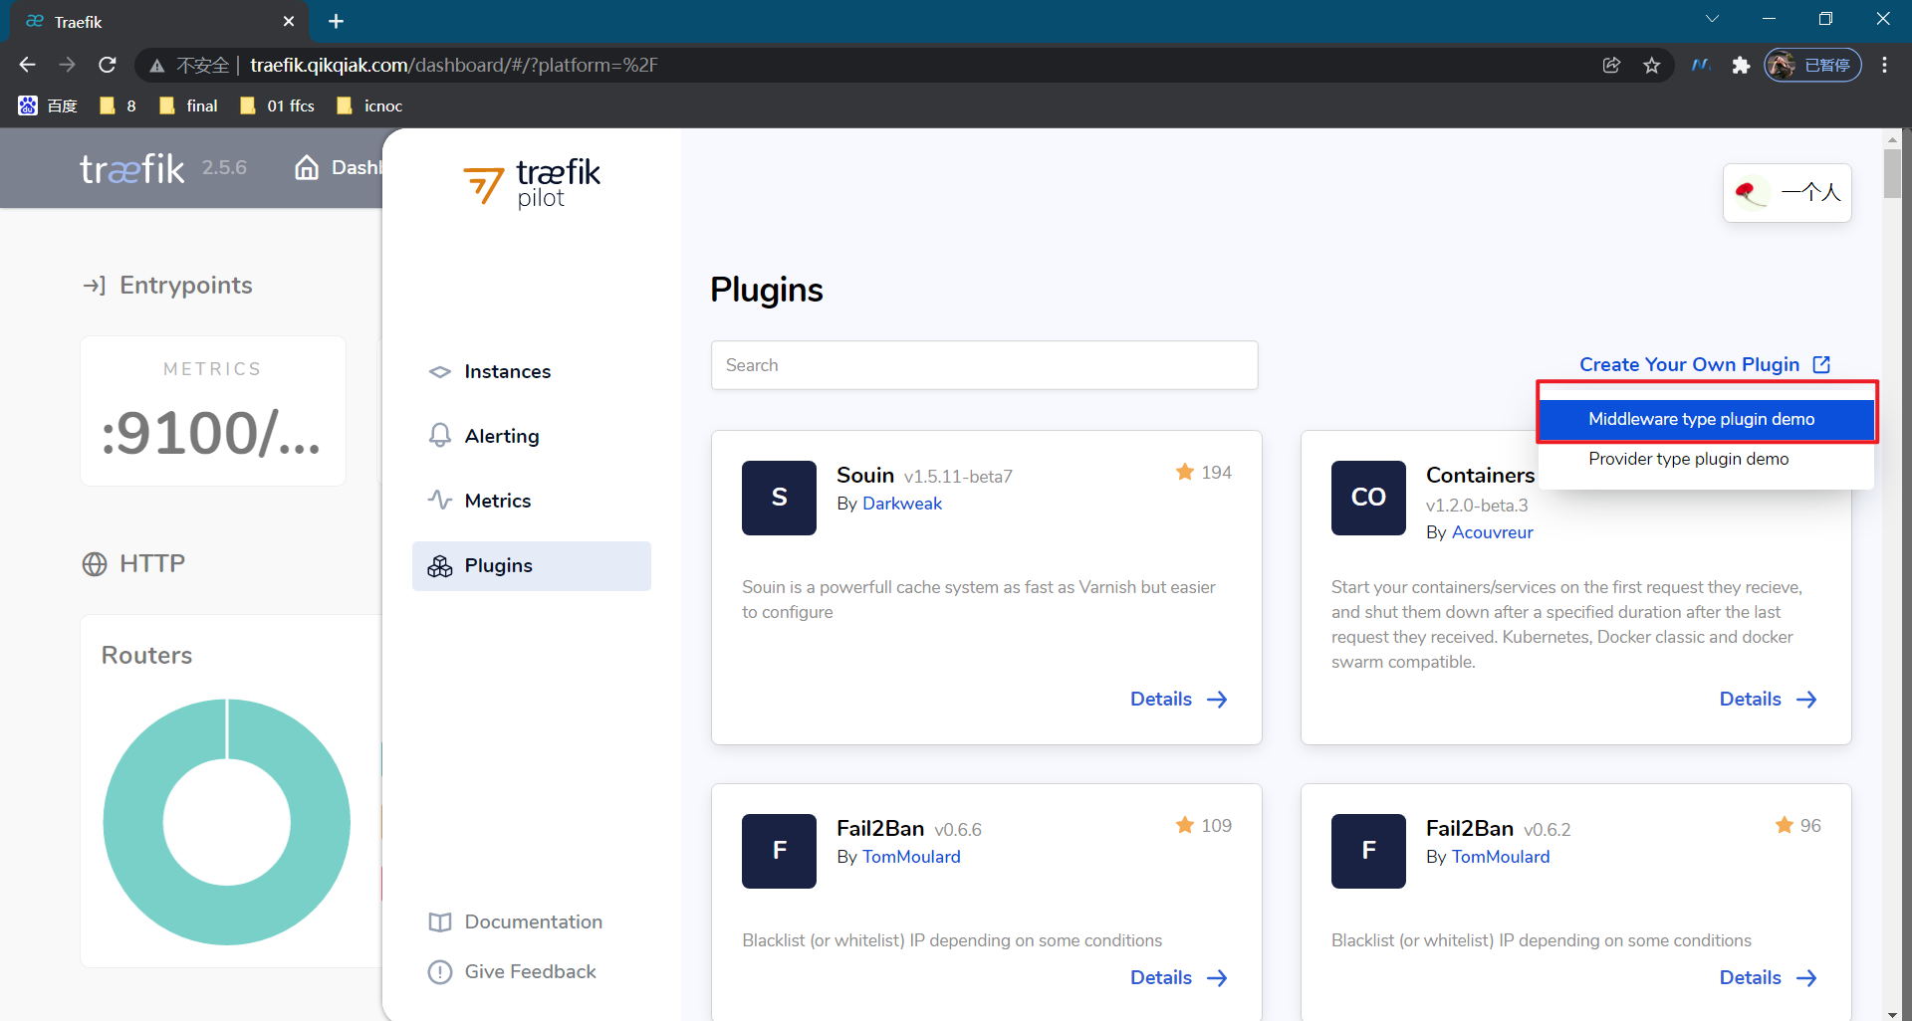
Task: Open Metrics in the Traefik Pilot sidebar
Action: pyautogui.click(x=498, y=501)
